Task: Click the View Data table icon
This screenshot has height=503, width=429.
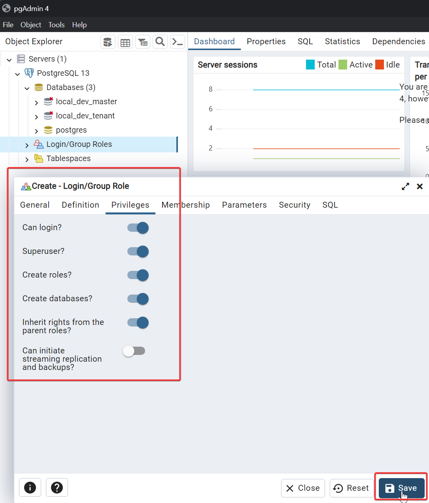Action: 125,41
